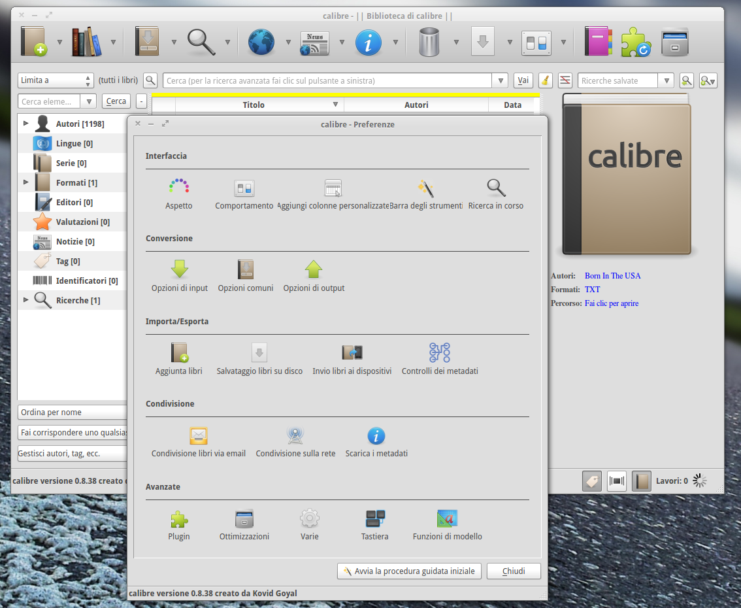Open Controlli dei metadati
This screenshot has width=741, height=608.
[440, 360]
